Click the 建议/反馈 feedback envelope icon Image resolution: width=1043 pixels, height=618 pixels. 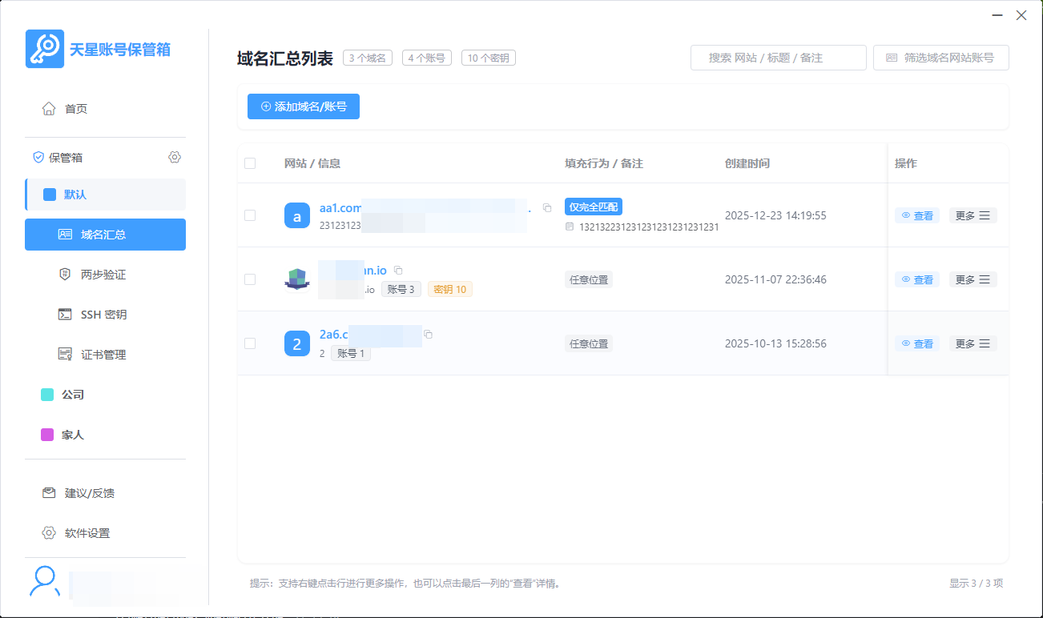[50, 493]
